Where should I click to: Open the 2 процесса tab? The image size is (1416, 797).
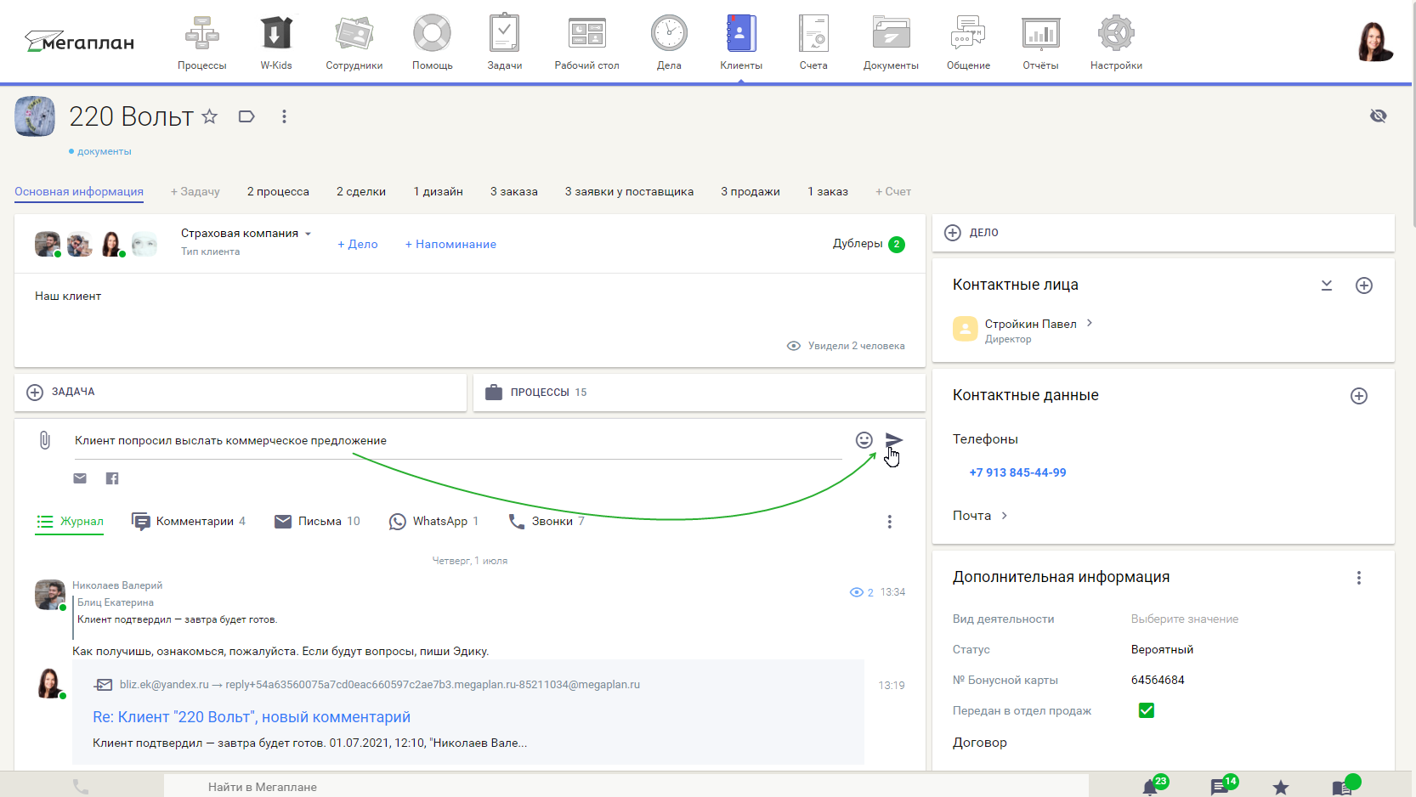(x=278, y=191)
